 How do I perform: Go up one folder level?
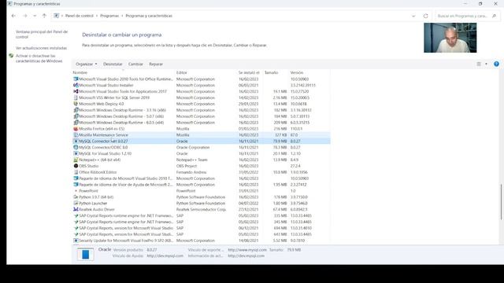tap(44, 16)
